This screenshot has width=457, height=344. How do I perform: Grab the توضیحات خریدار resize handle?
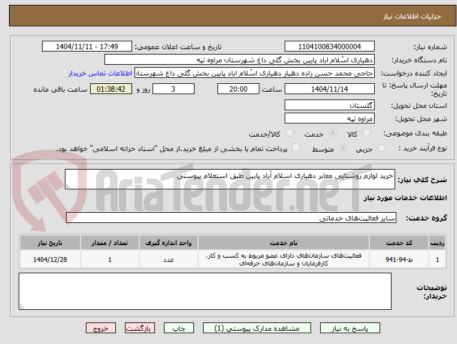pos(22,306)
